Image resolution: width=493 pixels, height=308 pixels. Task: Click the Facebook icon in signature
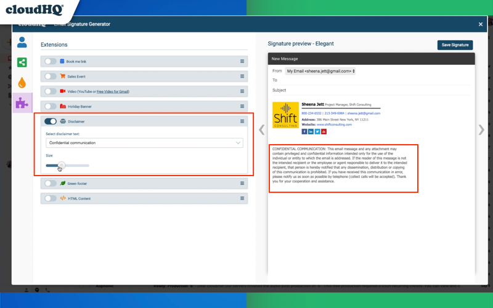point(304,132)
